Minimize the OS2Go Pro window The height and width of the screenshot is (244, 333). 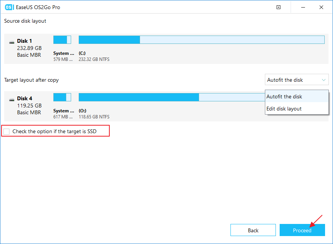click(x=303, y=7)
